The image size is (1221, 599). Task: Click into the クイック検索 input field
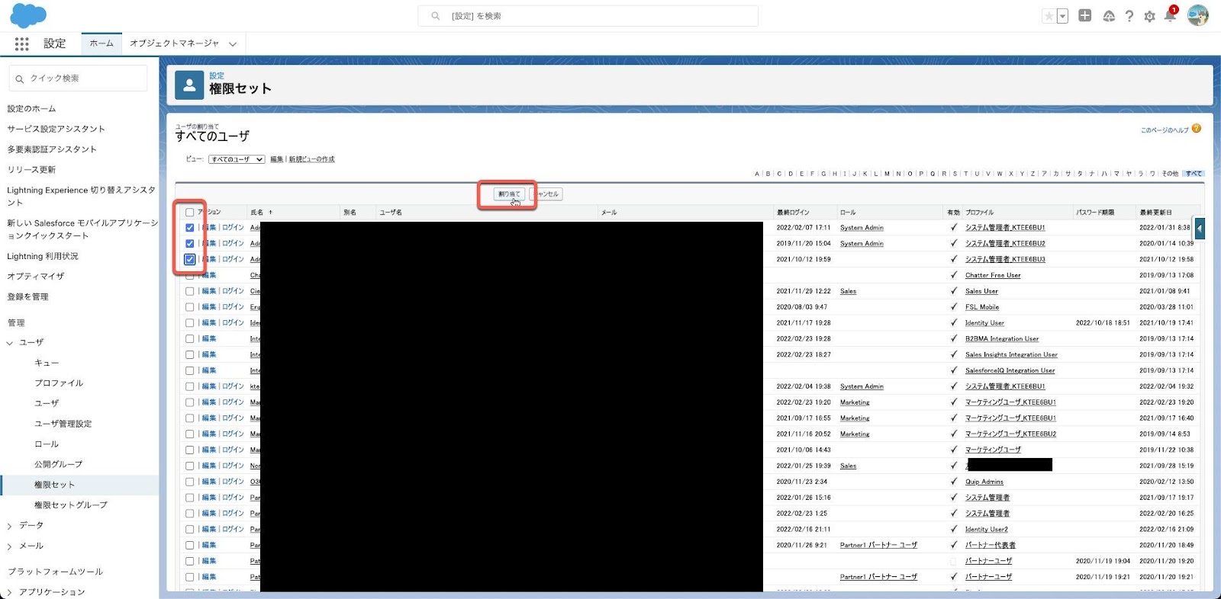pyautogui.click(x=78, y=78)
